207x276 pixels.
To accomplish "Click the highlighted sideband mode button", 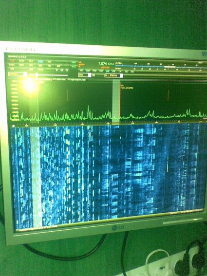I will tap(107, 71).
